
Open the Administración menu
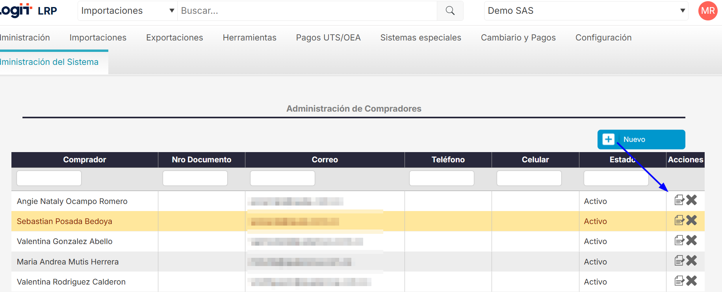[25, 38]
